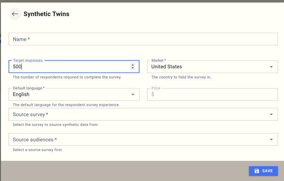
Task: Click the dollar sign in Price field
Action: [x=153, y=94]
